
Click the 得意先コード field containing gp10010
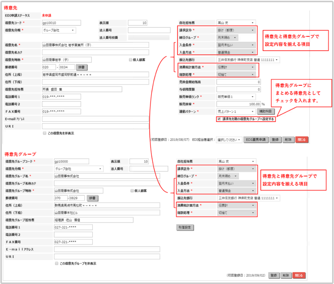[x=61, y=23]
